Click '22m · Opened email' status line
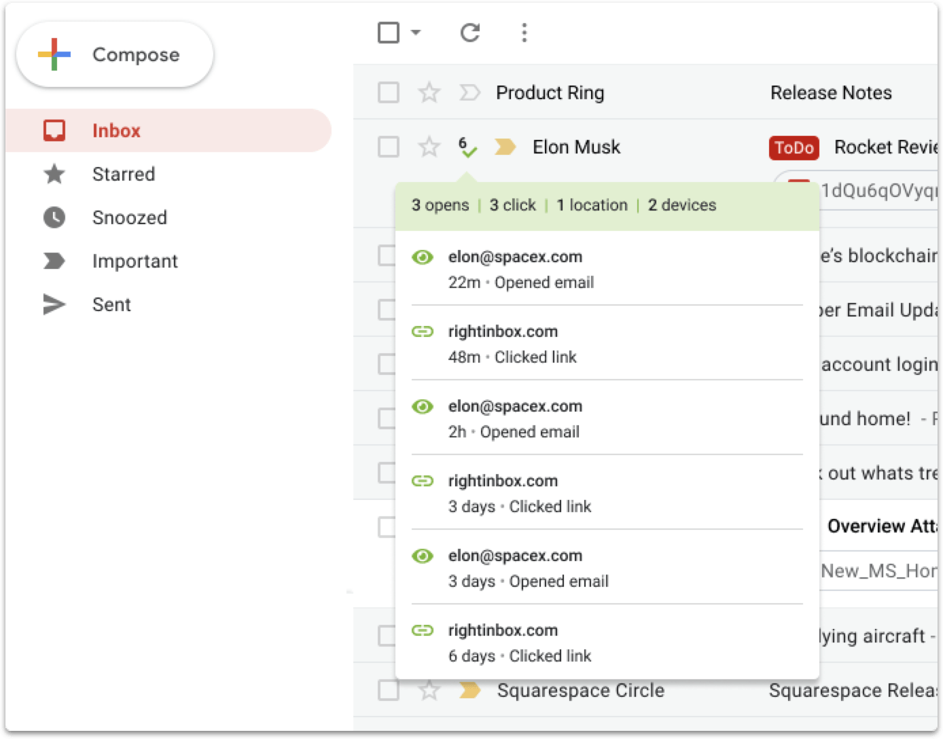This screenshot has height=739, width=943. click(521, 283)
